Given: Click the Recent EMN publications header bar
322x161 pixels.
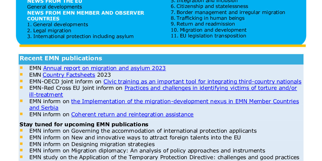Looking at the screenshot, I should (161, 58).
